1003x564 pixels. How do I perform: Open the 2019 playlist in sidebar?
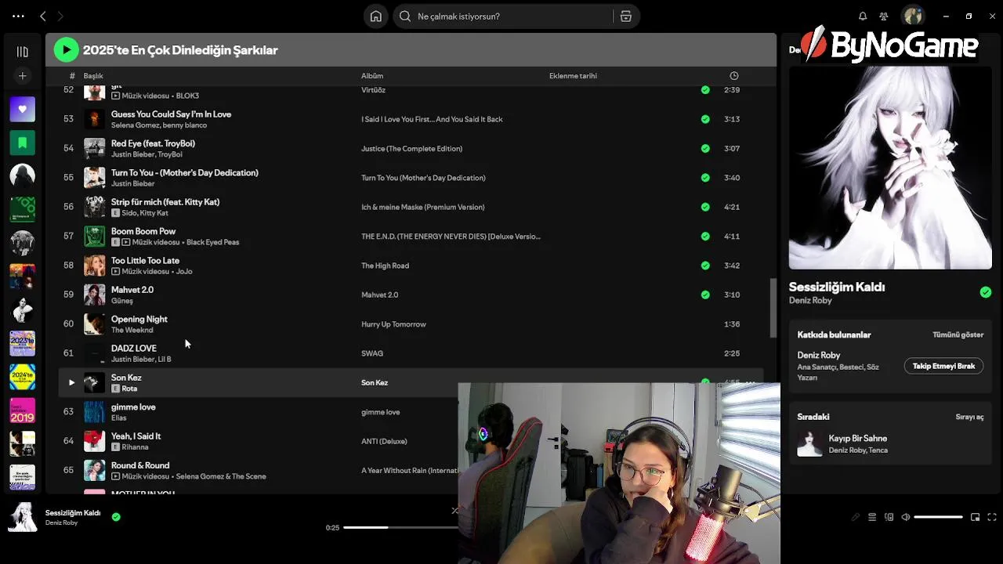pyautogui.click(x=22, y=410)
